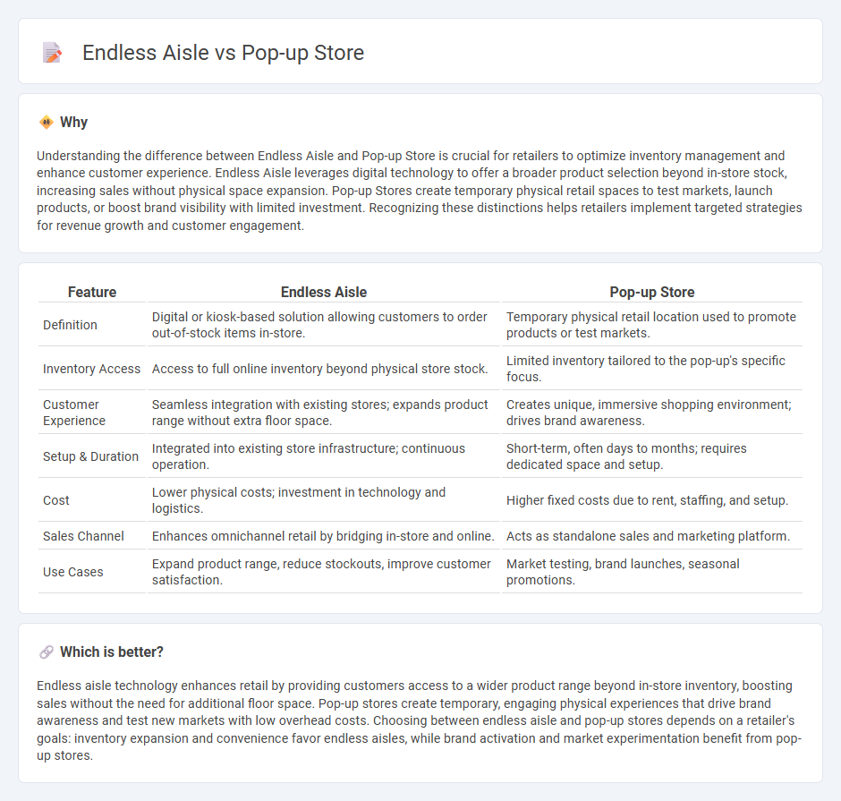Select the Definition row label
The height and width of the screenshot is (801, 841).
pos(71,325)
